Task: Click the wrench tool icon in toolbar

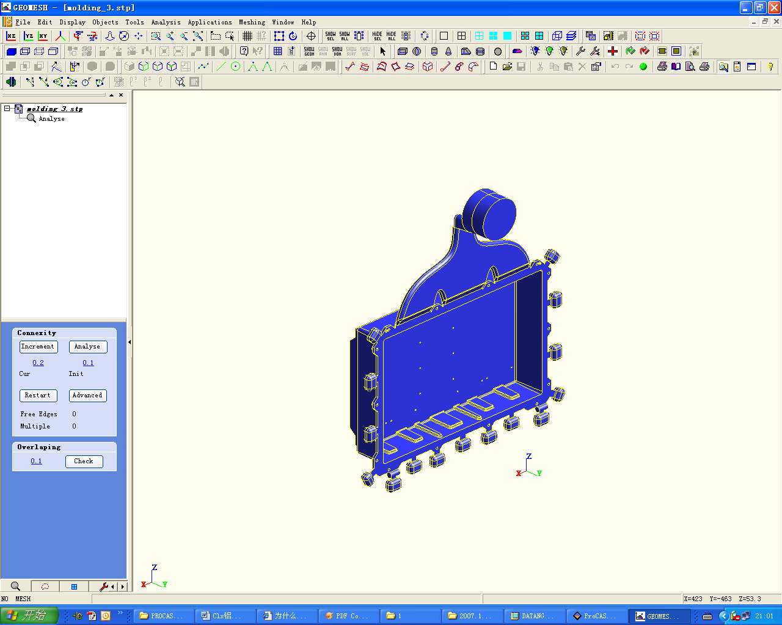Action: (580, 51)
